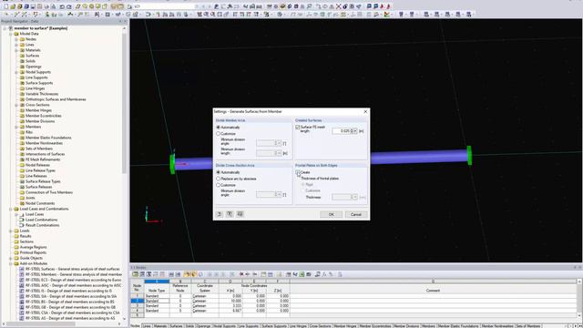Close the Project Navigator panel
The image size is (583, 328).
(125, 22)
